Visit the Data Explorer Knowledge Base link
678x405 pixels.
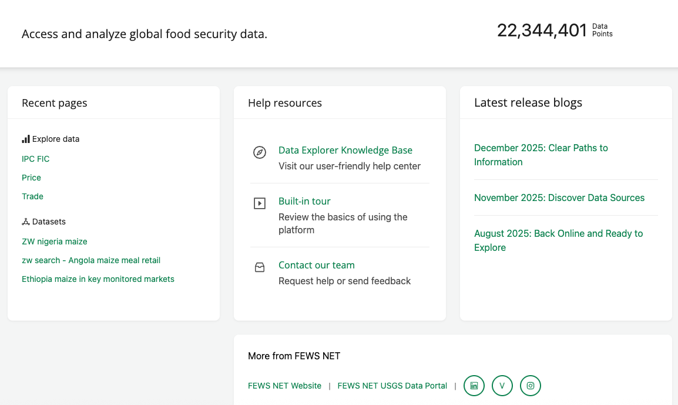(345, 150)
